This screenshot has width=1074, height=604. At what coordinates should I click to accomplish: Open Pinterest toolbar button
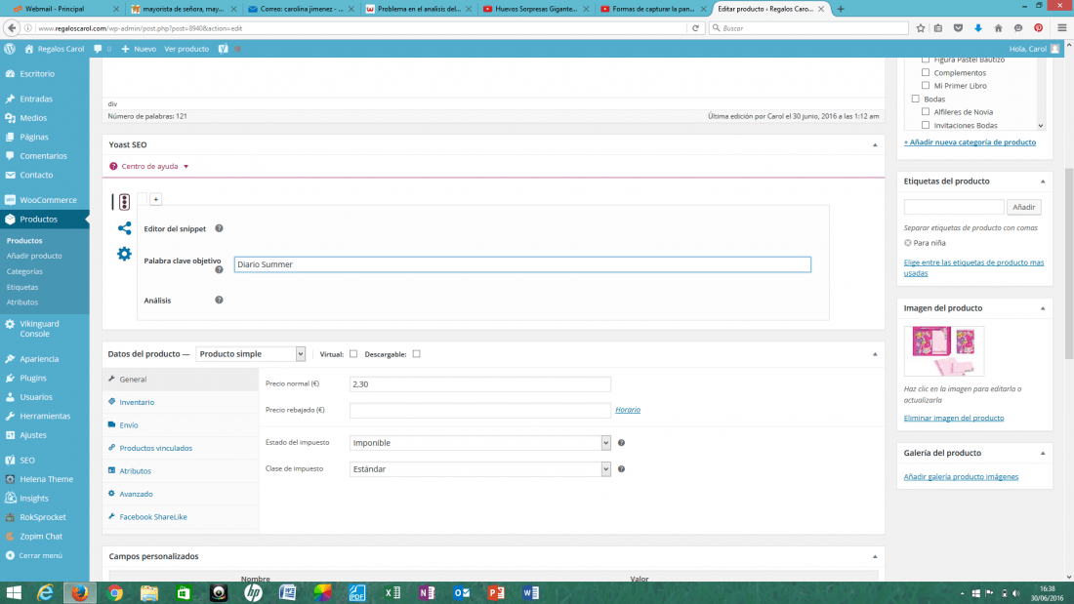click(x=1039, y=28)
